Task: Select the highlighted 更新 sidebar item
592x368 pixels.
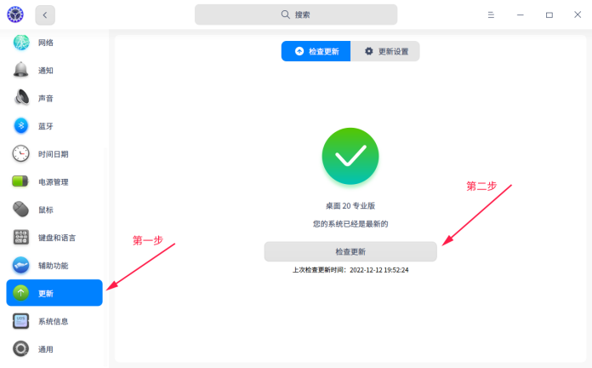Action: point(54,293)
